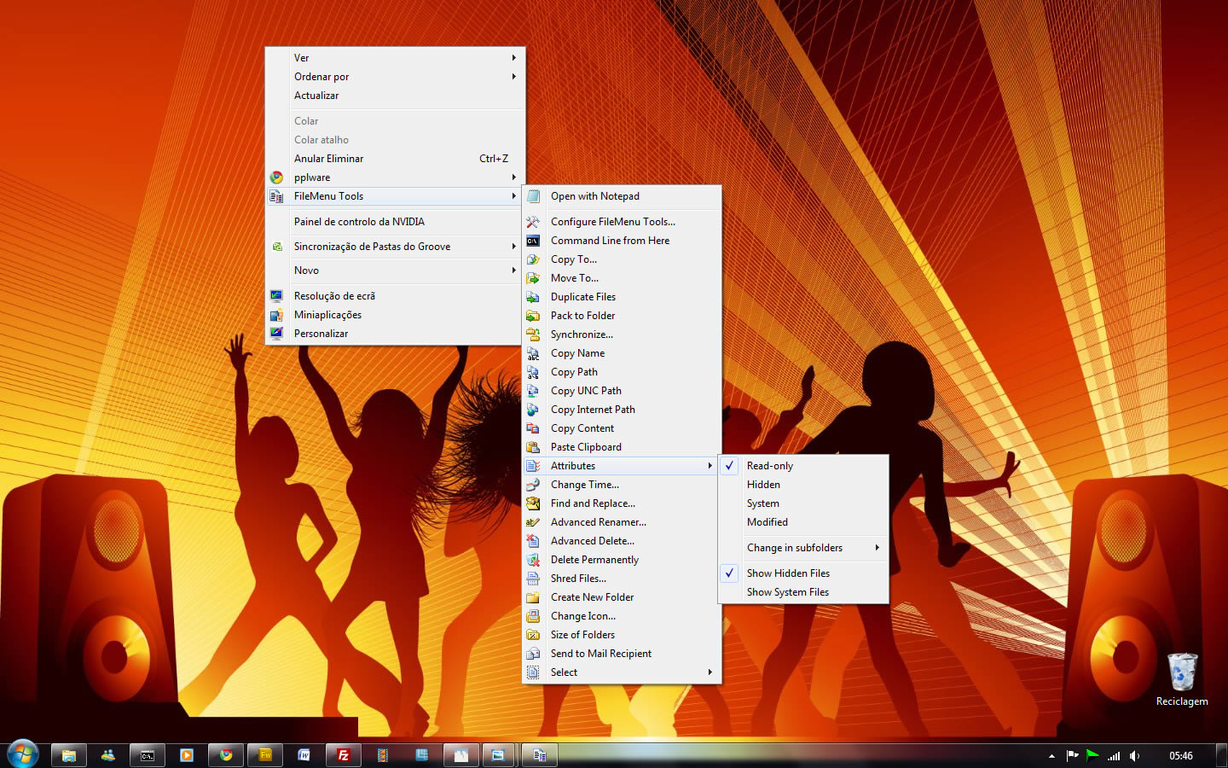The height and width of the screenshot is (768, 1228).
Task: Toggle Show Hidden Files option
Action: coord(788,573)
